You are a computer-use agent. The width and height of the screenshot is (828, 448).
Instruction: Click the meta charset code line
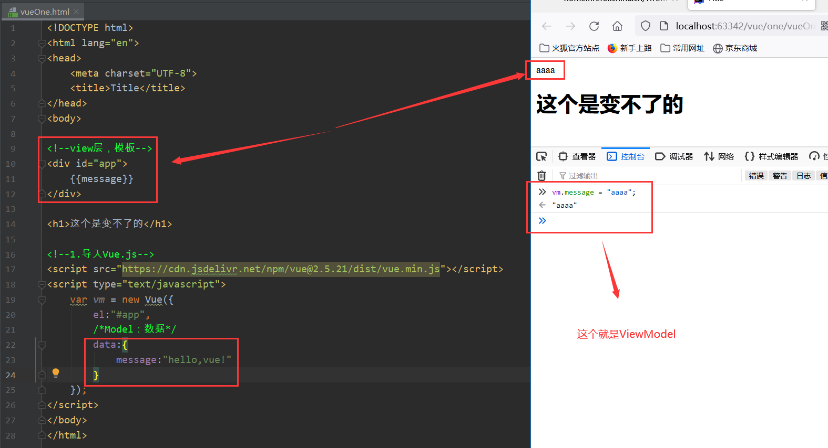tap(134, 73)
